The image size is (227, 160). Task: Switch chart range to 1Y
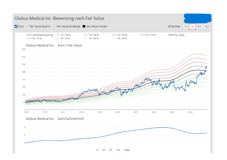tap(97, 150)
